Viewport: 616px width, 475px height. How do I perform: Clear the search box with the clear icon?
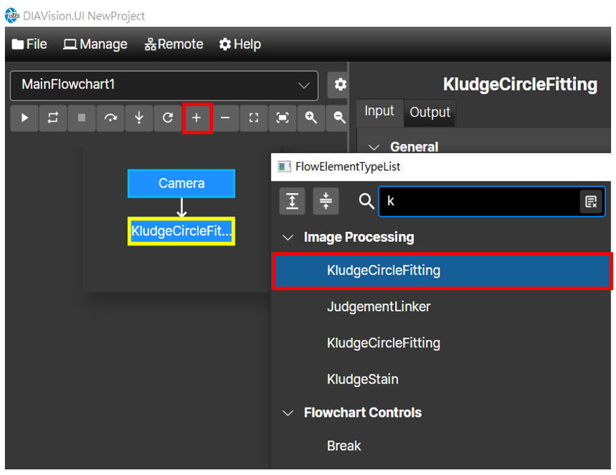[591, 202]
